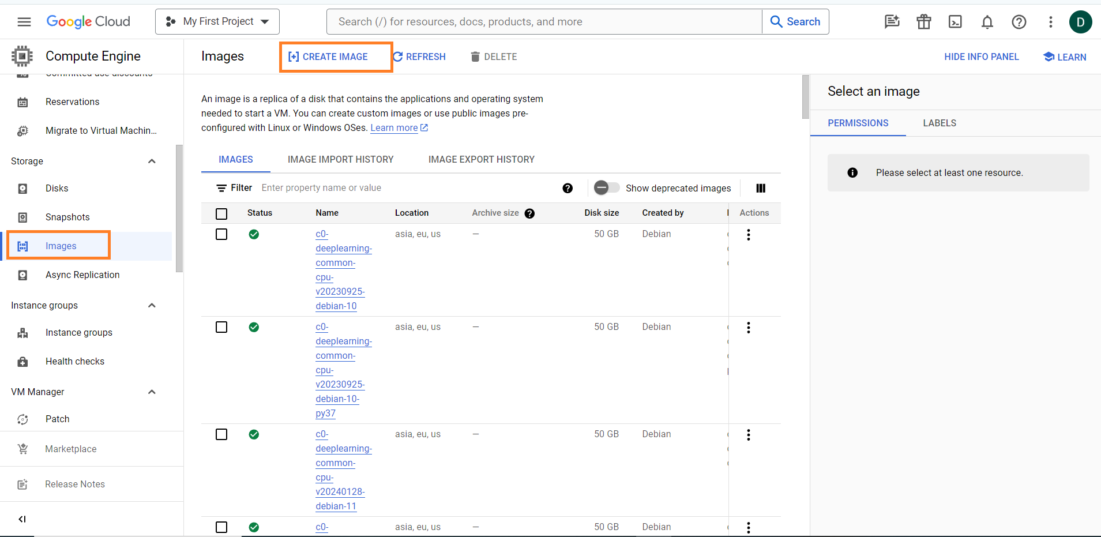Screen dimensions: 1101x537
Task: Open the main navigation hamburger menu
Action: pyautogui.click(x=24, y=22)
